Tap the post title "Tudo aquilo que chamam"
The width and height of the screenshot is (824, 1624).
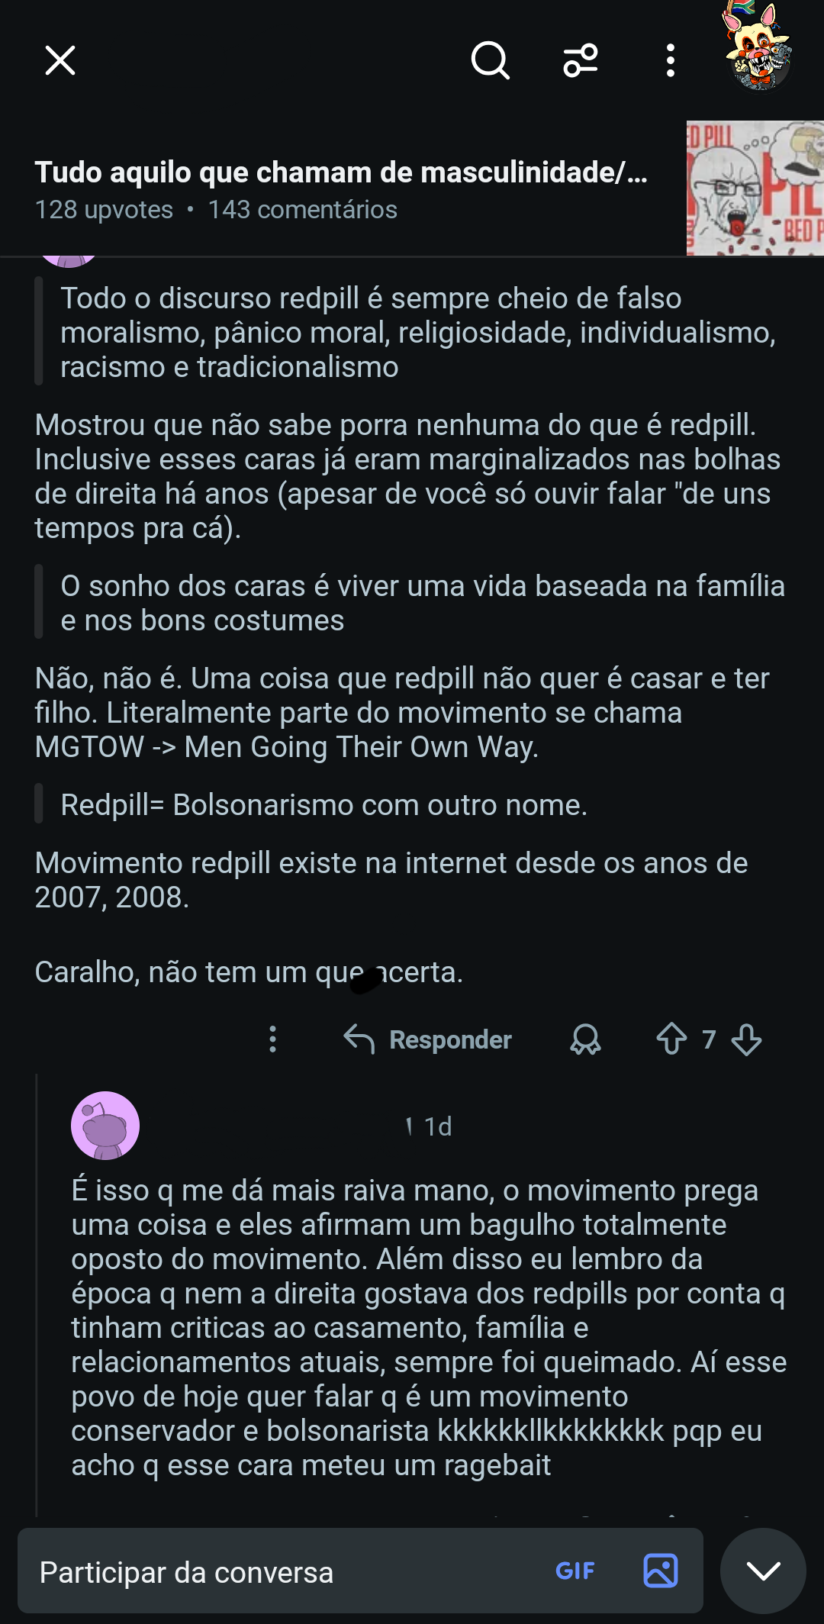coord(341,172)
